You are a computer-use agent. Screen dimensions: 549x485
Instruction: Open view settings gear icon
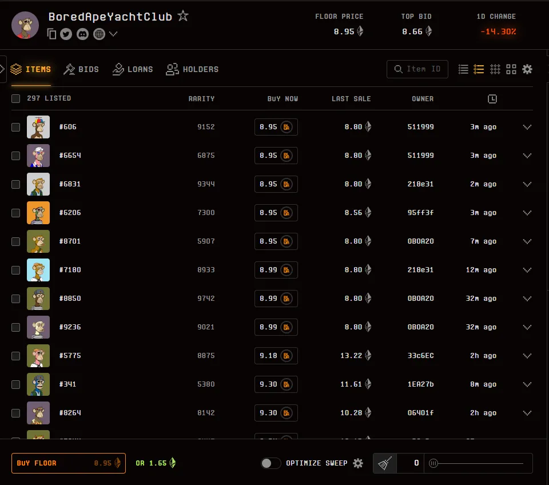pos(527,69)
